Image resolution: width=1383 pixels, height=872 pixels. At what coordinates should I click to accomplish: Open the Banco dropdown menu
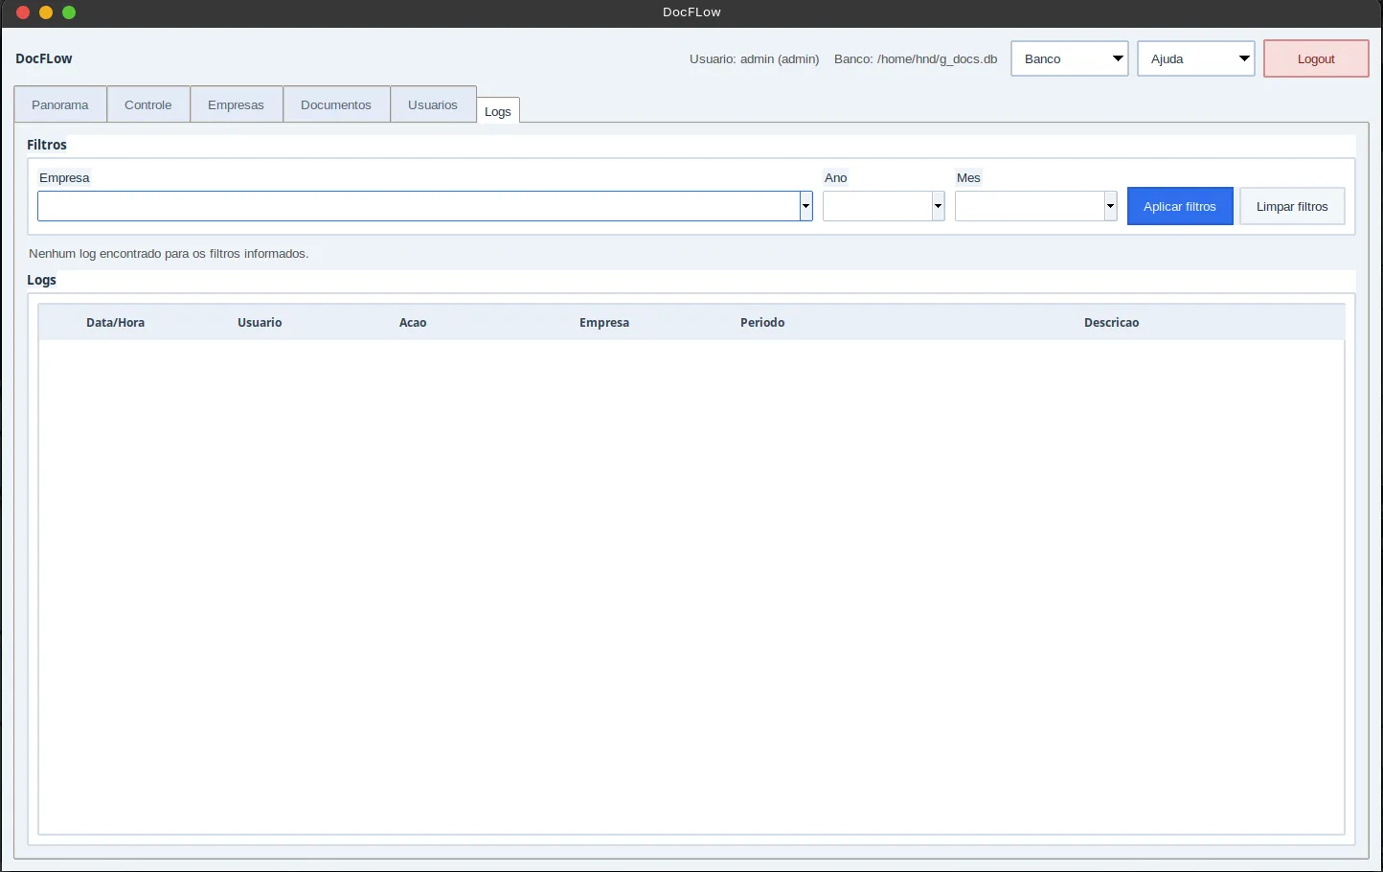(x=1070, y=58)
